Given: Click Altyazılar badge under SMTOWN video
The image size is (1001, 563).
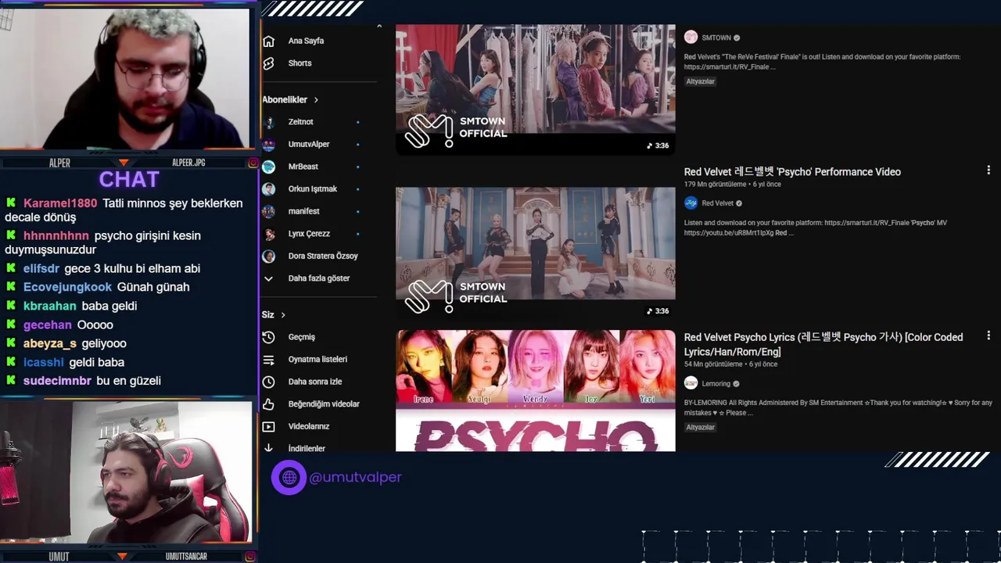Looking at the screenshot, I should [x=701, y=81].
